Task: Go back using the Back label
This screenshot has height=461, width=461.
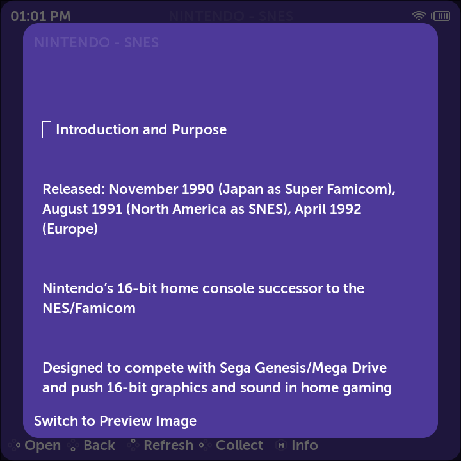Action: coord(99,445)
